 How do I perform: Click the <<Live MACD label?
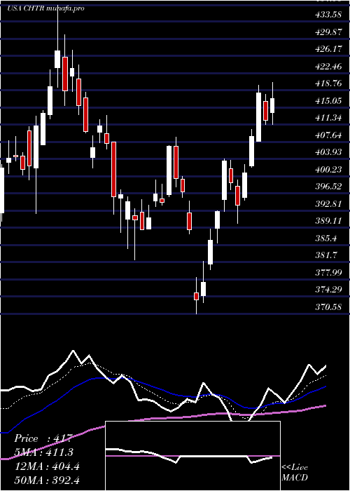click(x=295, y=473)
